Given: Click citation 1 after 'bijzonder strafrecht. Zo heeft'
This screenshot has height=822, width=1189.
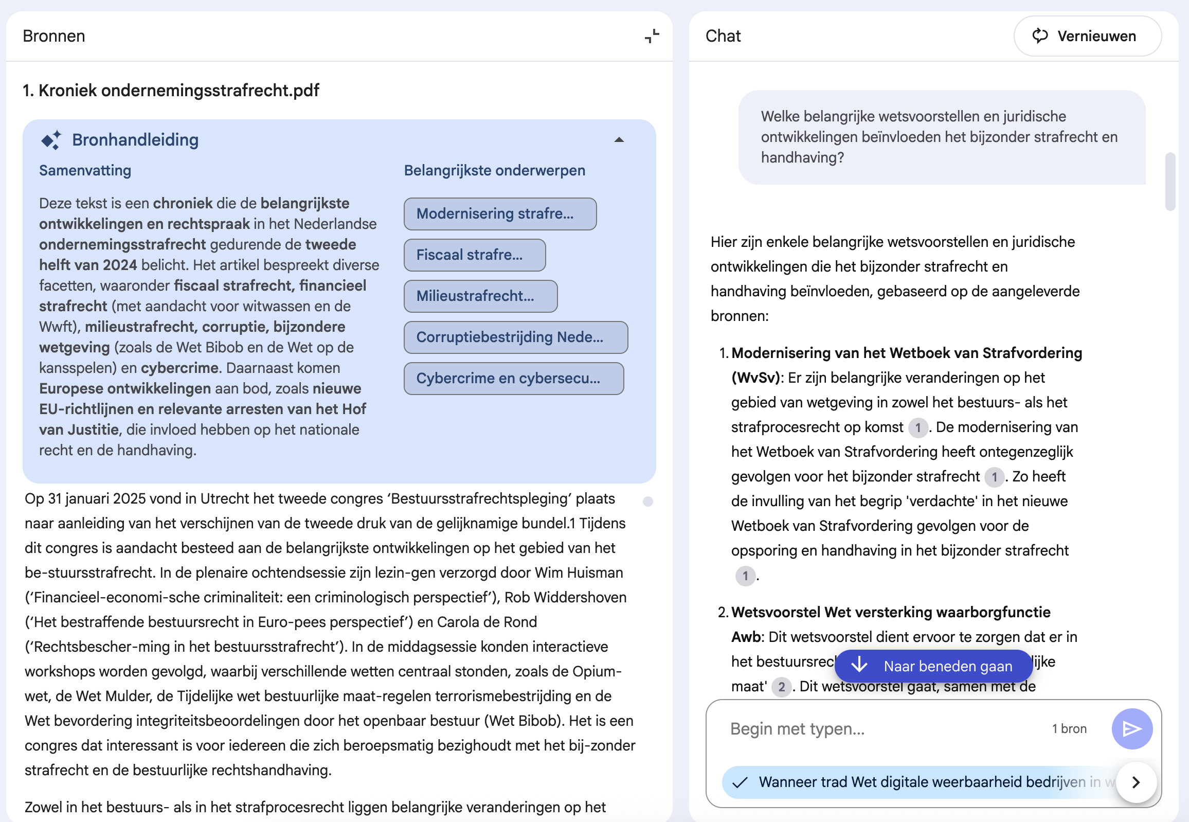Looking at the screenshot, I should click(995, 477).
